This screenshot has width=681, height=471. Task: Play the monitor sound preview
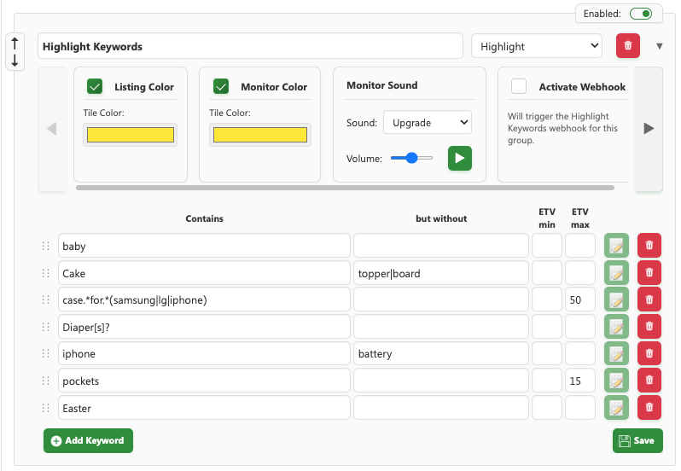pyautogui.click(x=459, y=158)
